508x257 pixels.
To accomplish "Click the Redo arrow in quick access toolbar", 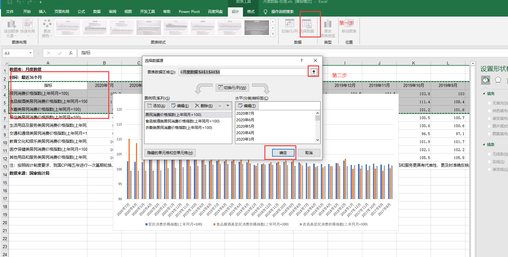I will [x=30, y=2].
